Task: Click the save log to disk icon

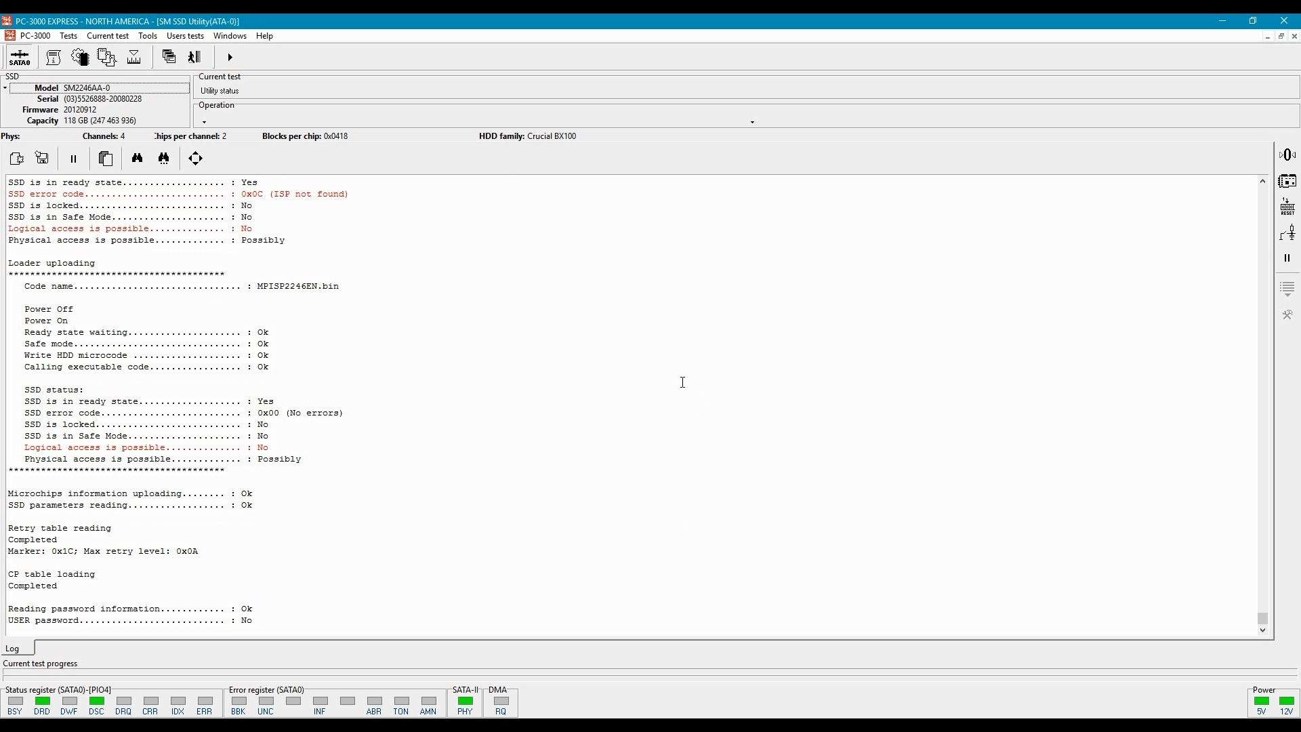Action: (42, 159)
